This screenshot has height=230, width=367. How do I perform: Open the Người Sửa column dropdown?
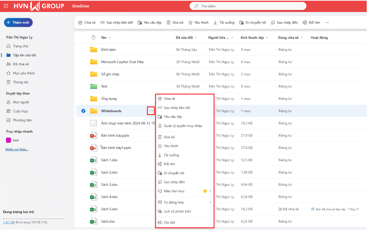coord(221,37)
